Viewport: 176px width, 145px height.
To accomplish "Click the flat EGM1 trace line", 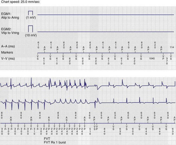I will [106, 14].
